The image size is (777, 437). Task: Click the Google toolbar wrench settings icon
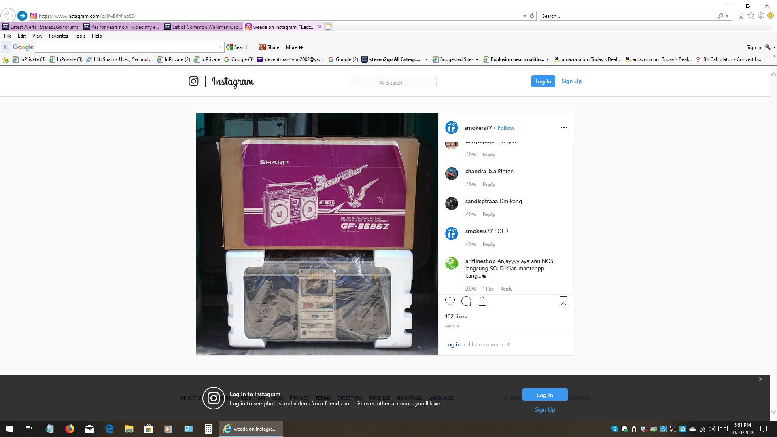click(768, 47)
